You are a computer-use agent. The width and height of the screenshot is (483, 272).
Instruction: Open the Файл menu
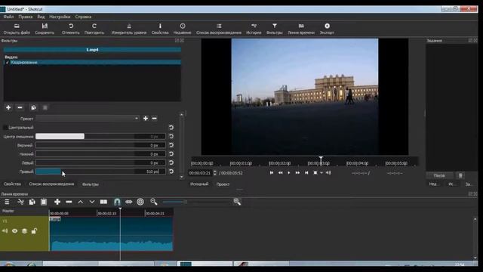[8, 17]
